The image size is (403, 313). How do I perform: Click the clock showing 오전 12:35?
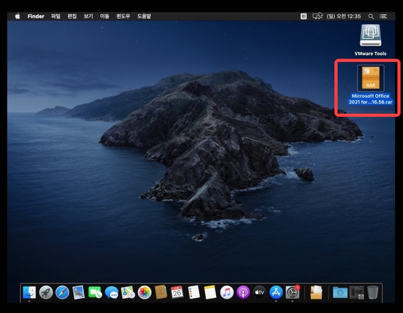pyautogui.click(x=344, y=16)
